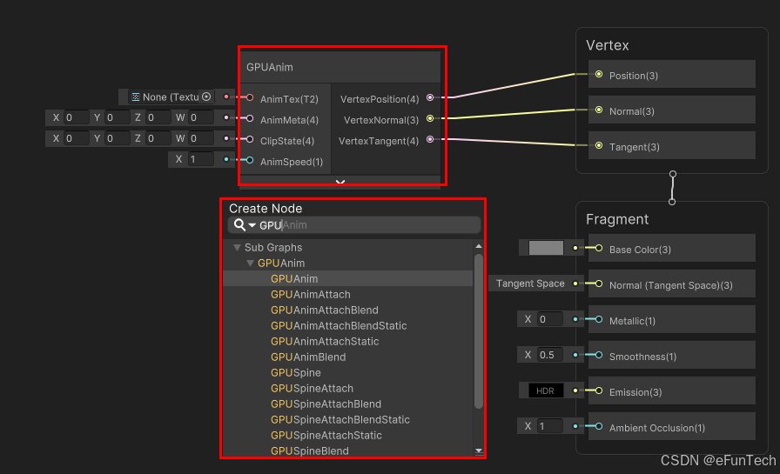780x474 pixels.
Task: Edit ClipState Z value field
Action: 158,138
